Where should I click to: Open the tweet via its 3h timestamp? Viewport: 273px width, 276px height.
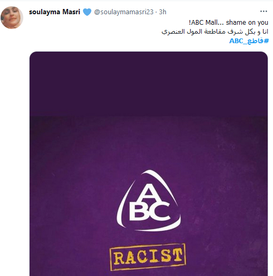[163, 12]
